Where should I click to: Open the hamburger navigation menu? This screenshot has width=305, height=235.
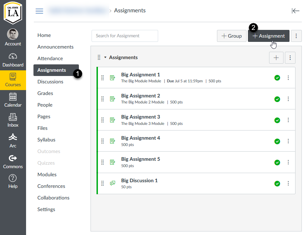click(39, 11)
